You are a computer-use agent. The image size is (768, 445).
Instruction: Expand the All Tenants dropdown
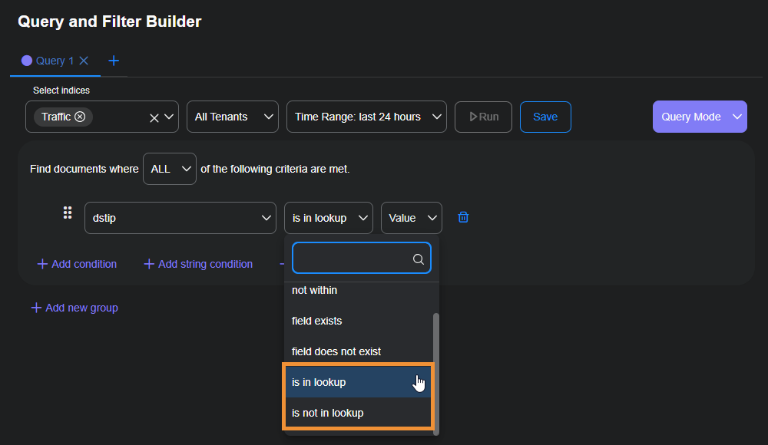232,117
